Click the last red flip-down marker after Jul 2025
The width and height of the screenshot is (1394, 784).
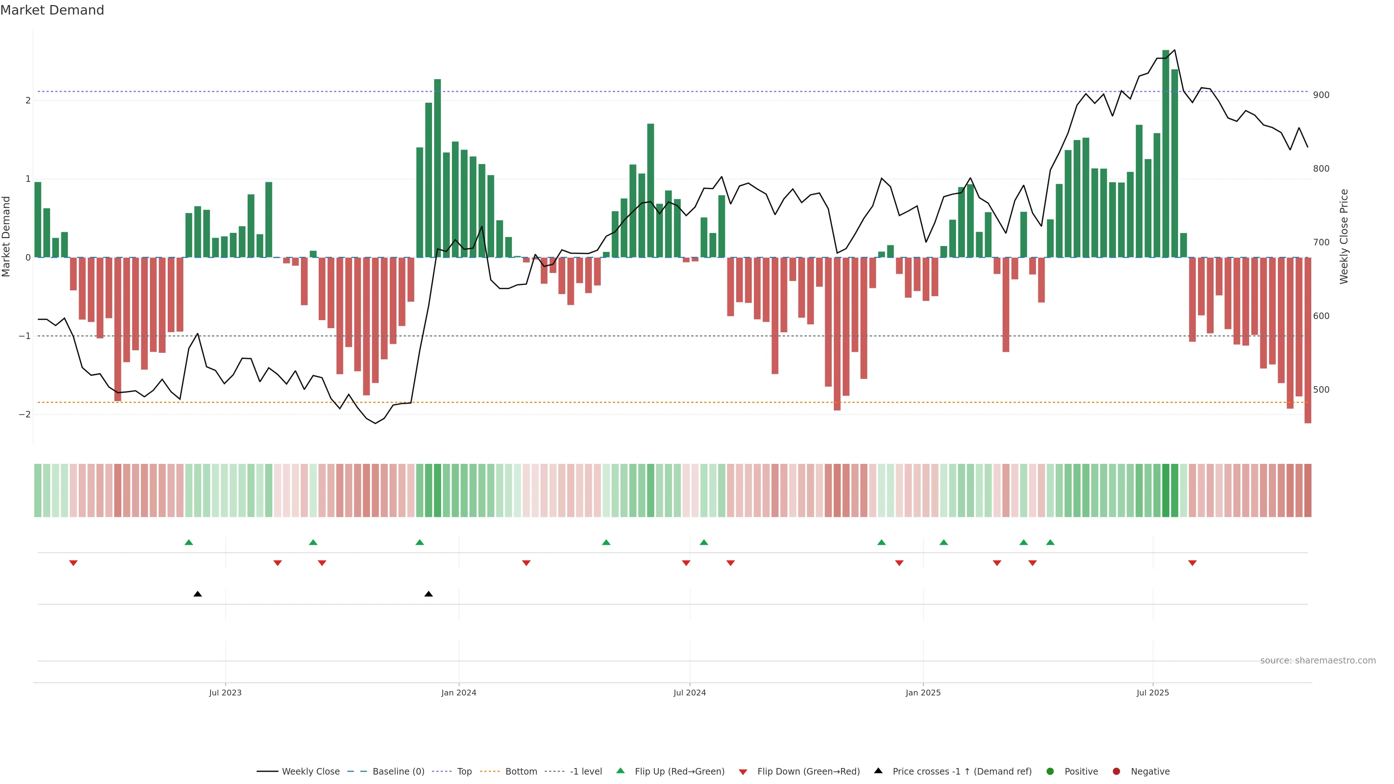pyautogui.click(x=1192, y=563)
